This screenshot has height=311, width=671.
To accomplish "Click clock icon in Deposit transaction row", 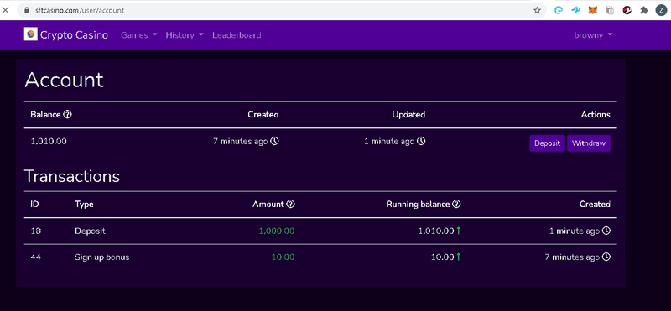I will 606,231.
